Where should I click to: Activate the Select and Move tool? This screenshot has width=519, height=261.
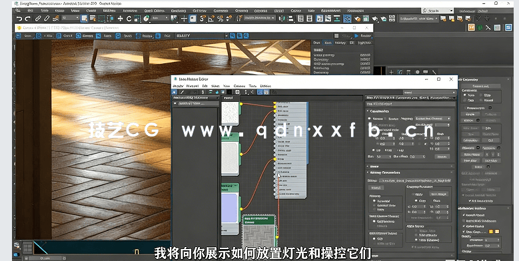tap(121, 19)
